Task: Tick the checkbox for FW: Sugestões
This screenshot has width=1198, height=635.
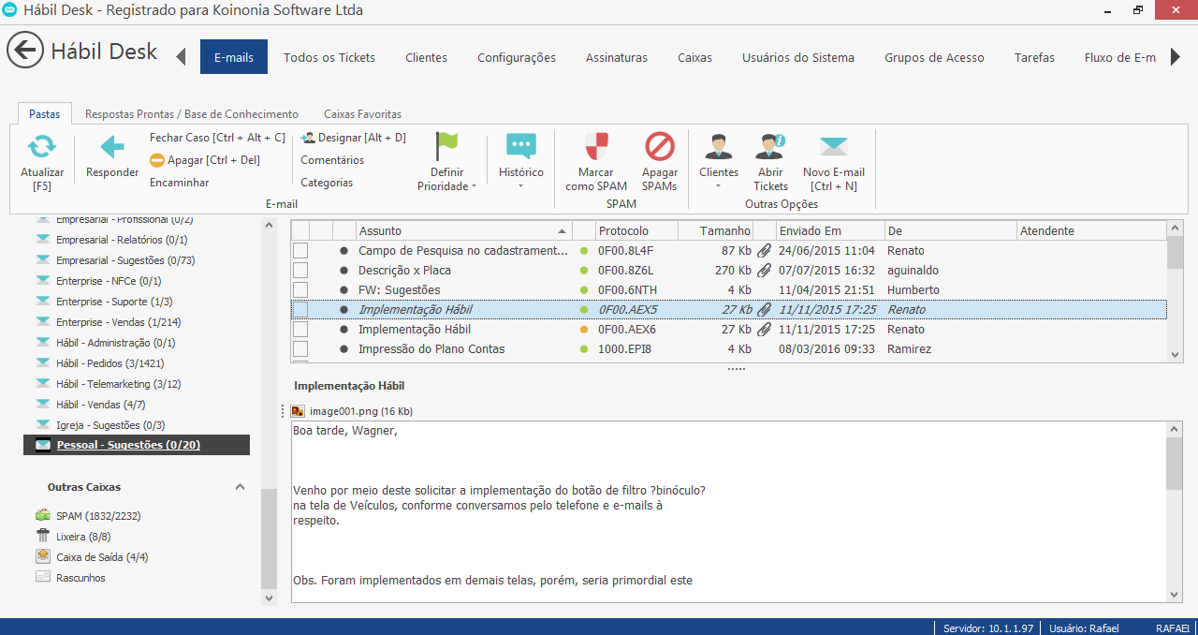Action: tap(300, 290)
